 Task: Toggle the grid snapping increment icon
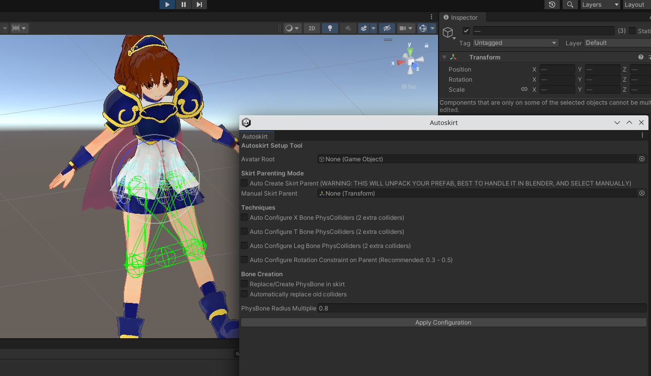(x=15, y=28)
